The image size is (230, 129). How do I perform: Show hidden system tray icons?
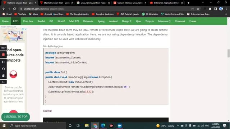[x=178, y=126]
